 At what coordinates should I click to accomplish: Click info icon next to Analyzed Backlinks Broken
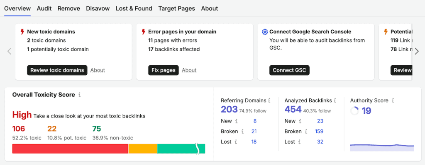pyautogui.click(x=306, y=132)
